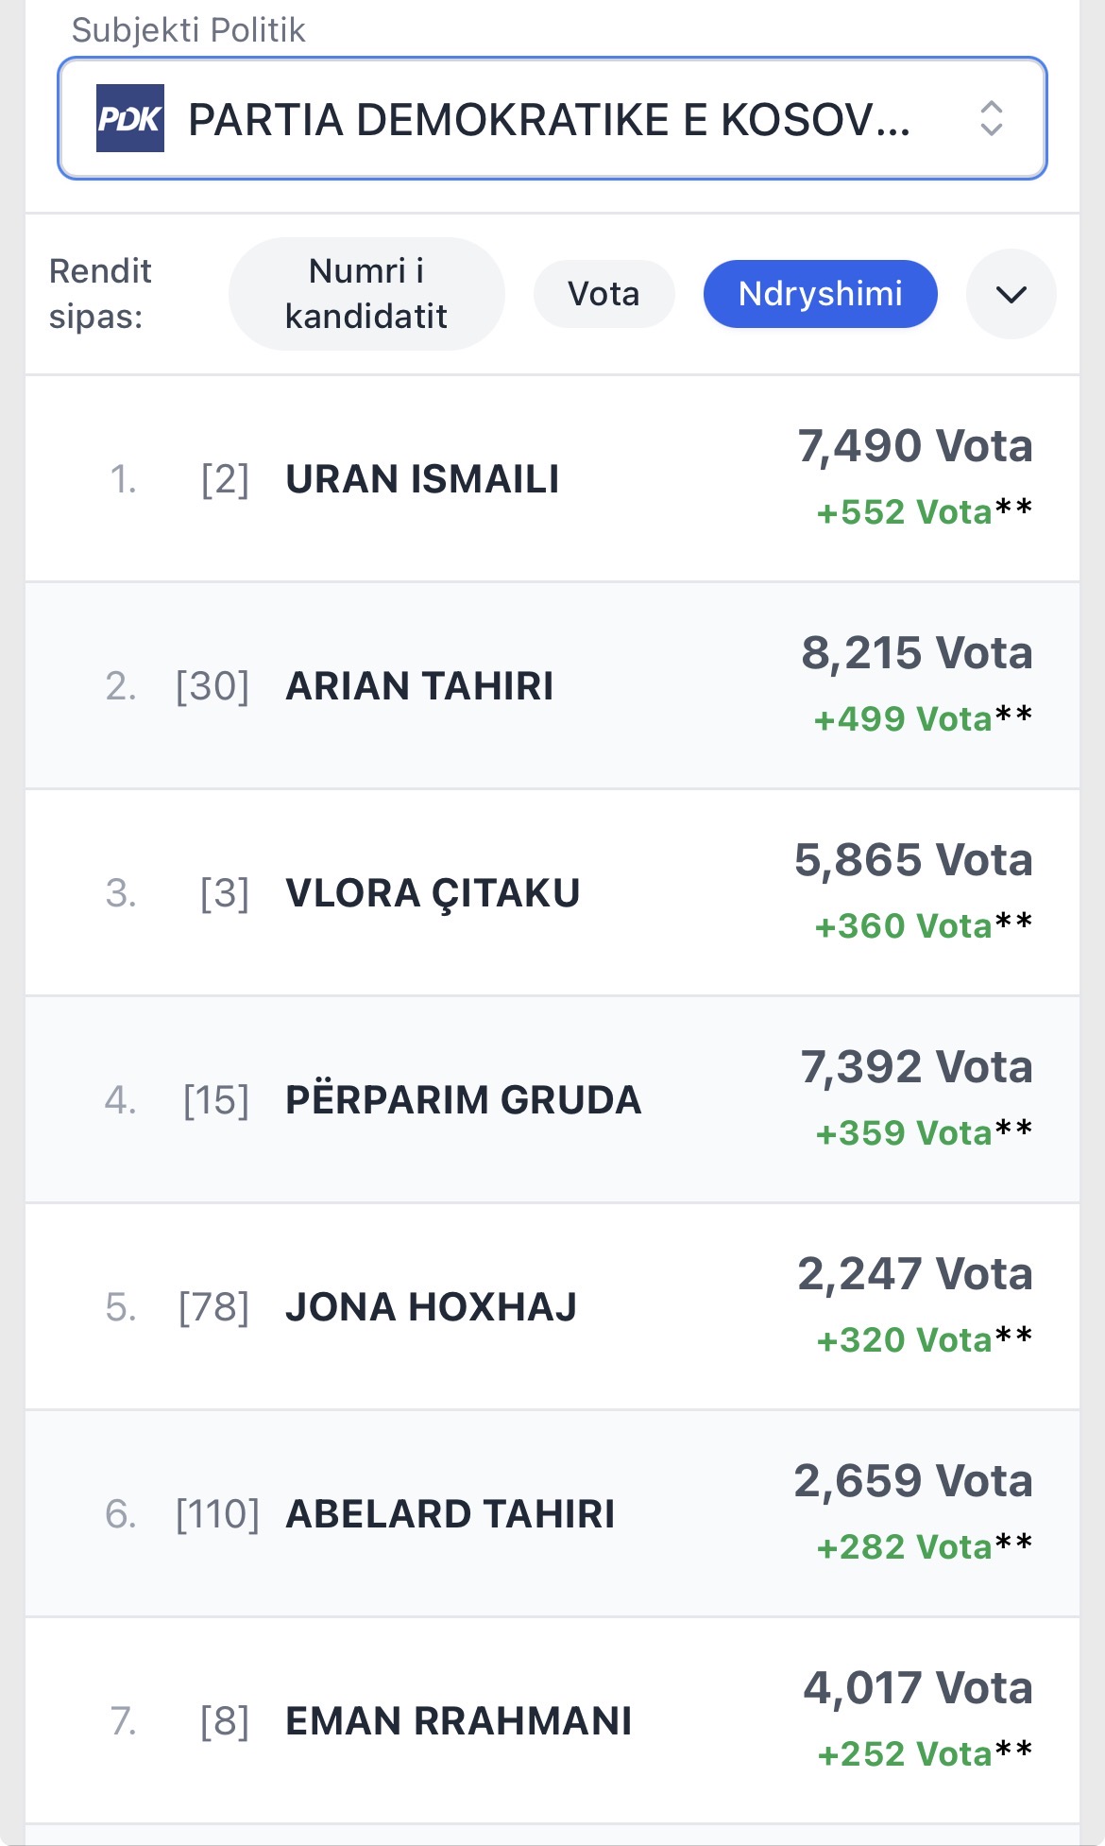Image resolution: width=1105 pixels, height=1846 pixels.
Task: Click the PDK party logo icon
Action: (x=130, y=118)
